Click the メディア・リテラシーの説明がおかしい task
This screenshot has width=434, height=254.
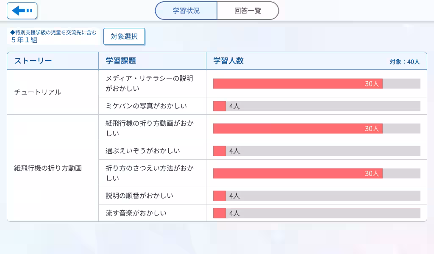[149, 83]
